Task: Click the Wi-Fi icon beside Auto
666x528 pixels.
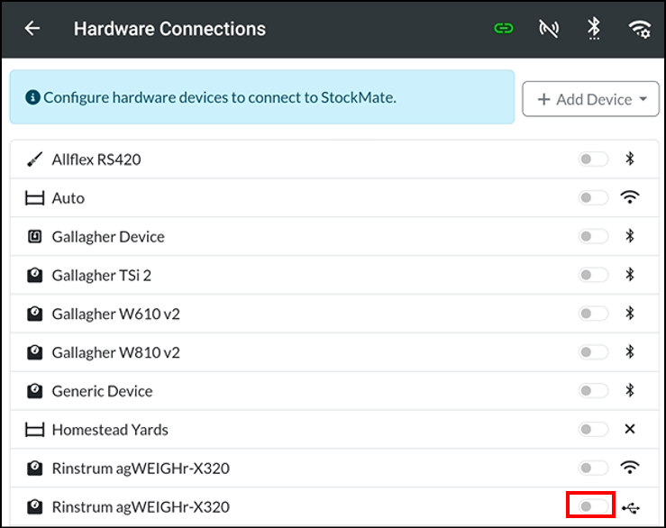Action: (630, 197)
